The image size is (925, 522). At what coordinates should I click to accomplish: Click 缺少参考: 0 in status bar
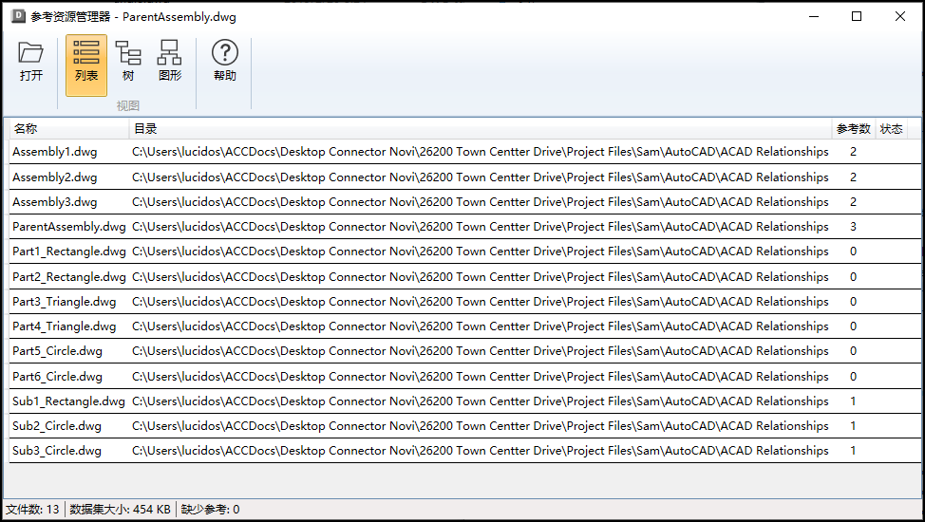(210, 509)
